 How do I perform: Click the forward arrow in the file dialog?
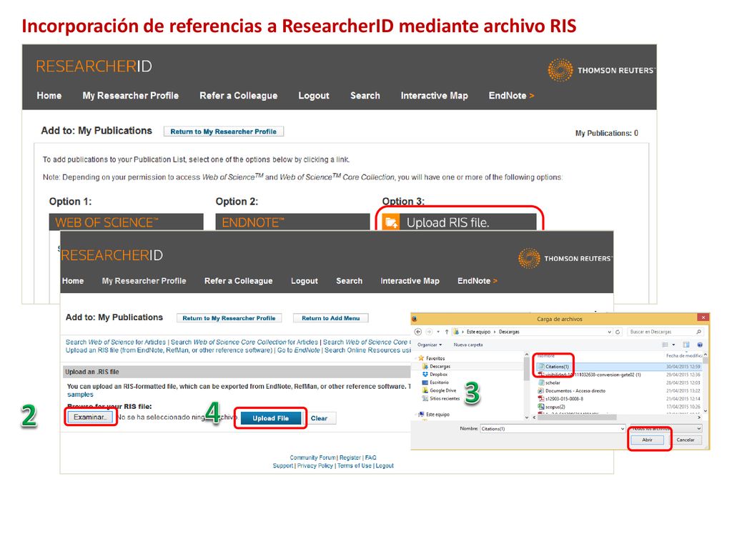429,332
